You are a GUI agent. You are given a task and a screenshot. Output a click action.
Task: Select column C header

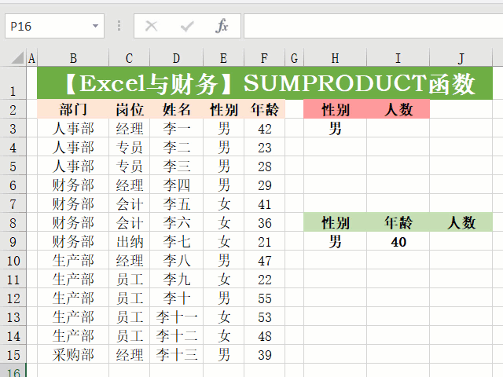(x=129, y=58)
